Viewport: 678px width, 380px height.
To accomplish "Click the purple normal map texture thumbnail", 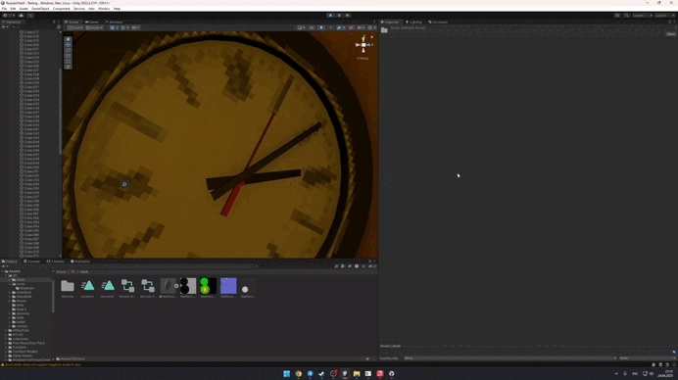I will [228, 286].
